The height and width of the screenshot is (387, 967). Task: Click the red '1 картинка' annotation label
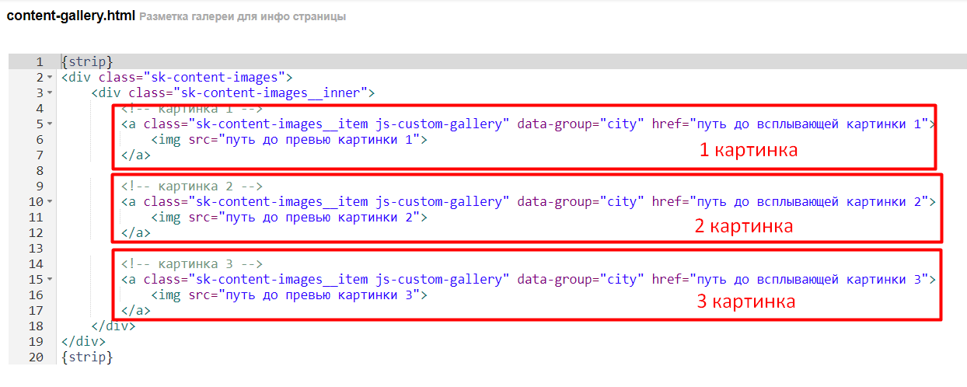click(748, 151)
